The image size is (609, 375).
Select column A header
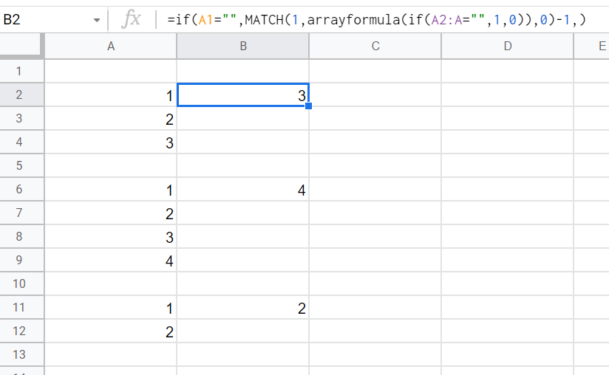pos(111,47)
